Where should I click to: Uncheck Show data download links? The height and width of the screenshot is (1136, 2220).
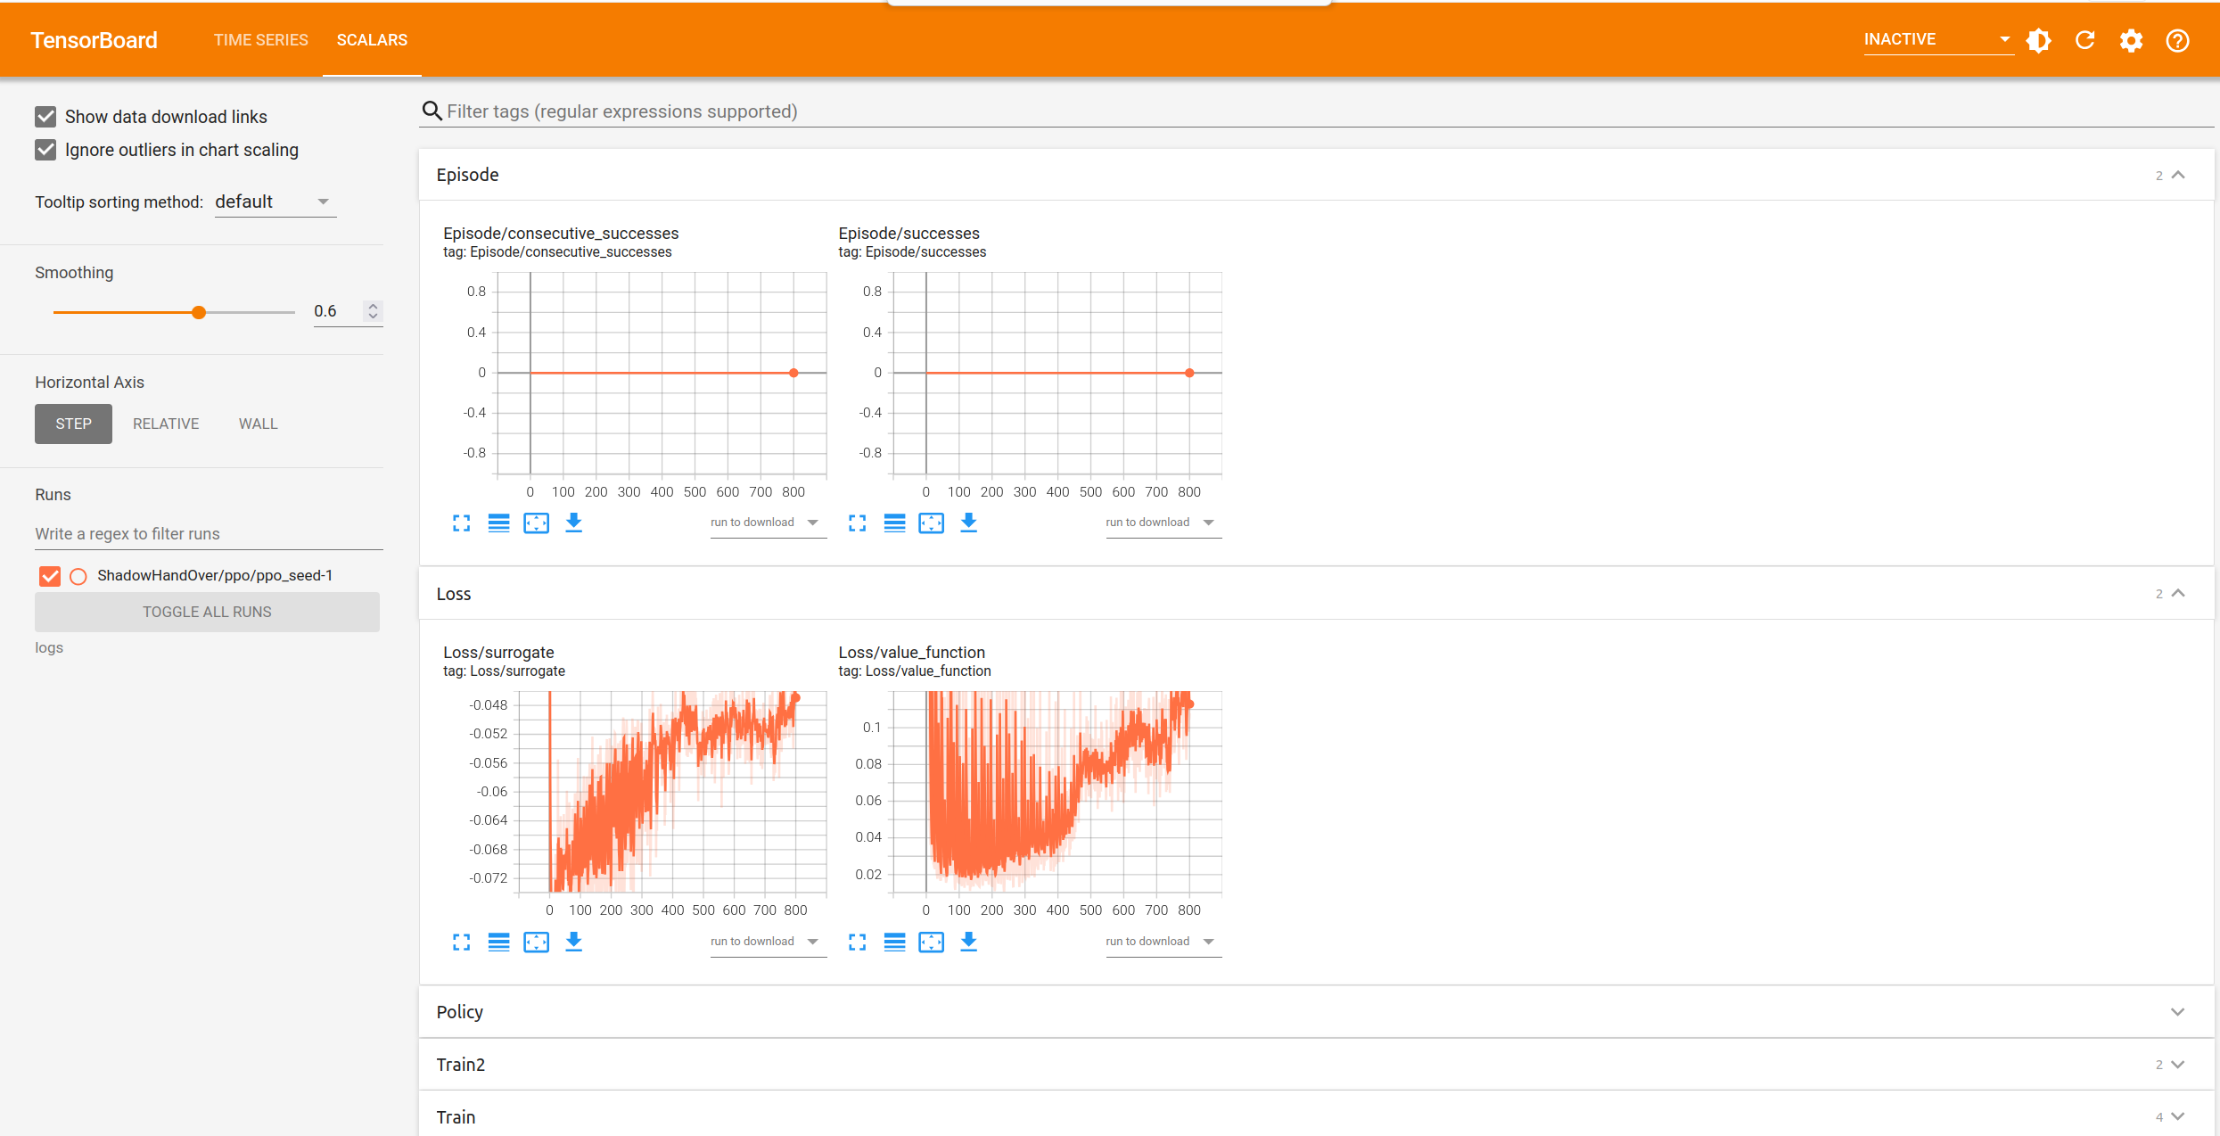[x=45, y=117]
